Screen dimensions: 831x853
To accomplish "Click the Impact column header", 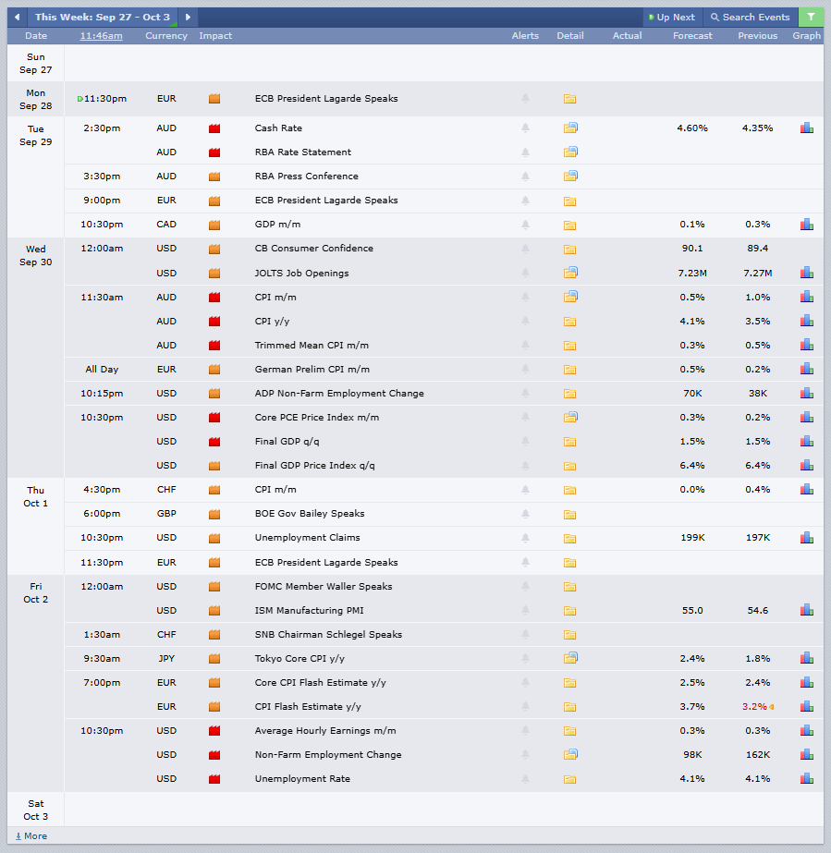I will [215, 36].
